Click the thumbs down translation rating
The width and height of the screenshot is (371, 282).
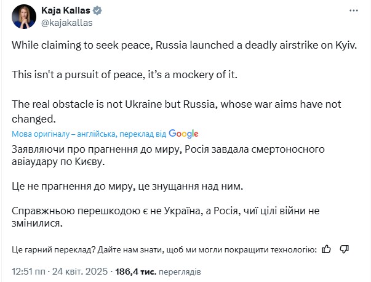coord(345,249)
